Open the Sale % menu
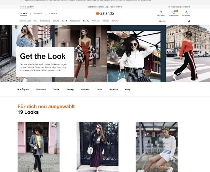The width and height of the screenshot is (210, 172). pyautogui.click(x=115, y=21)
